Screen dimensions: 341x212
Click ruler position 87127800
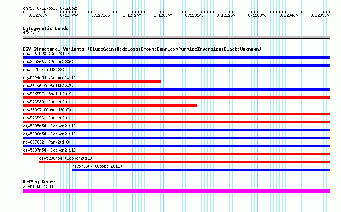point(100,15)
